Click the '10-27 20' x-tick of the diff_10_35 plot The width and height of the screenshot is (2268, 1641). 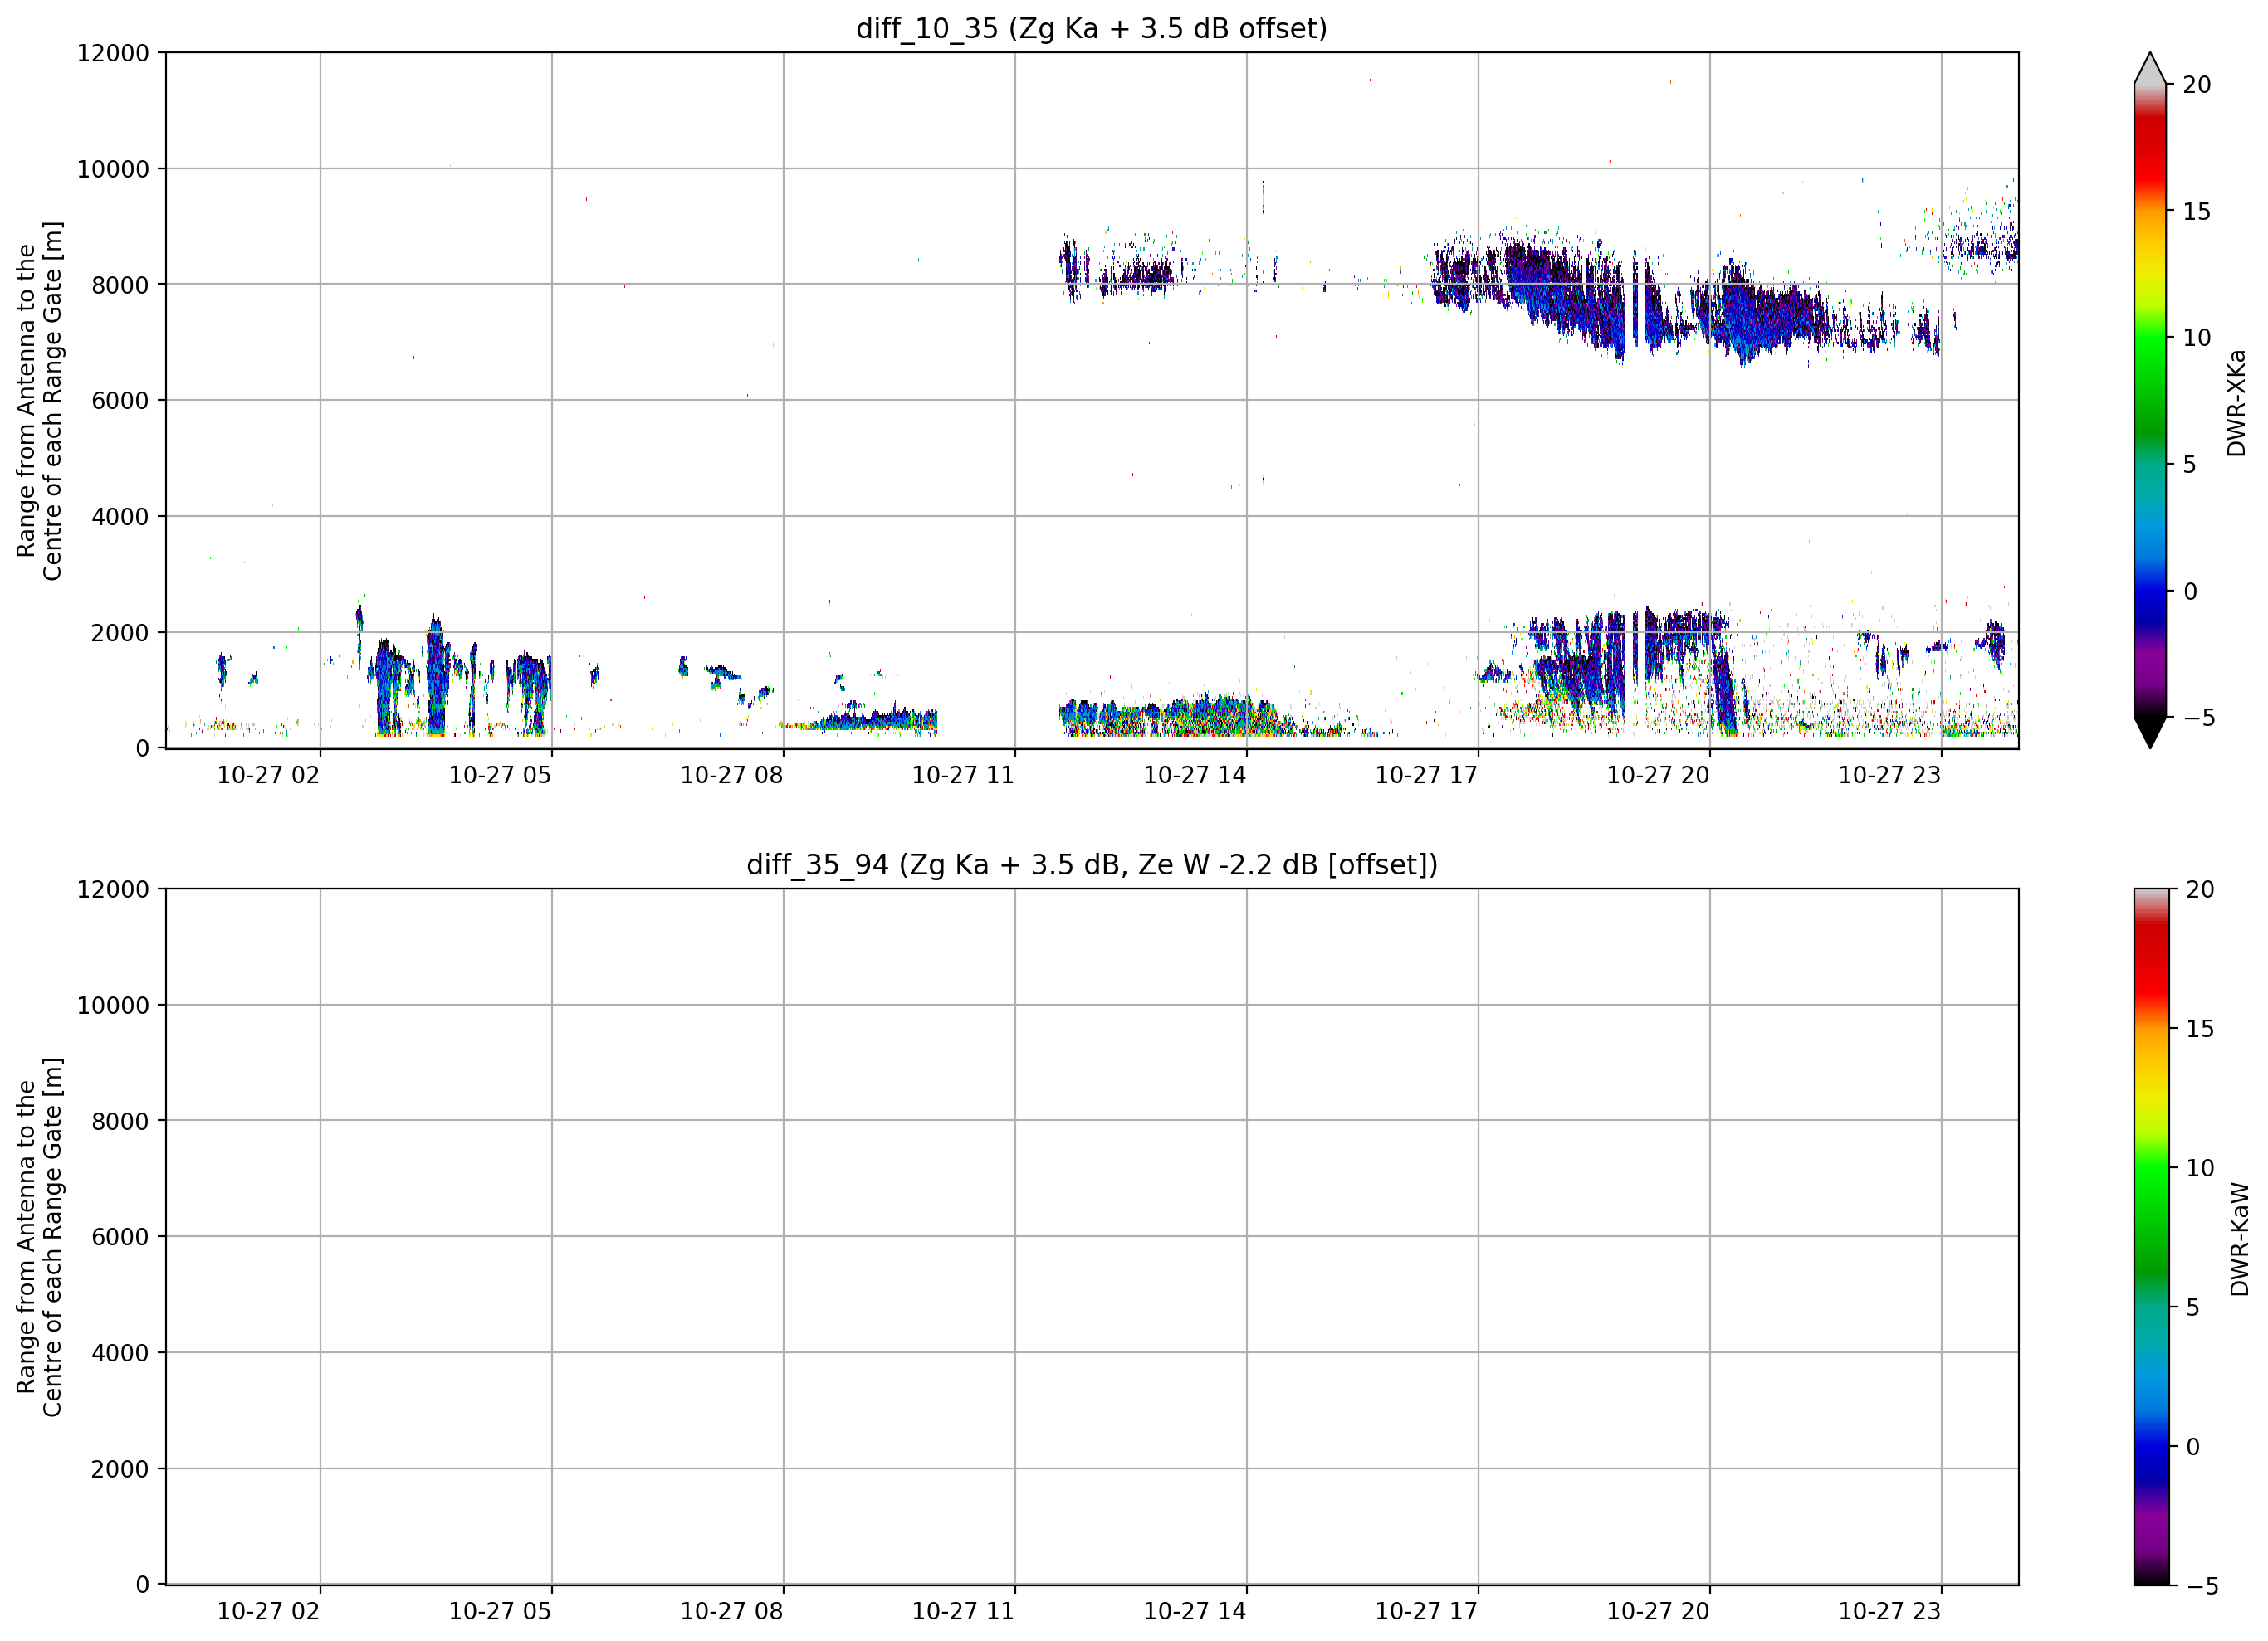click(x=1658, y=776)
